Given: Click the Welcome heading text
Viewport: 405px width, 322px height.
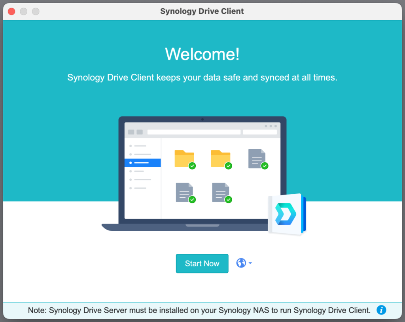Looking at the screenshot, I should (x=202, y=54).
